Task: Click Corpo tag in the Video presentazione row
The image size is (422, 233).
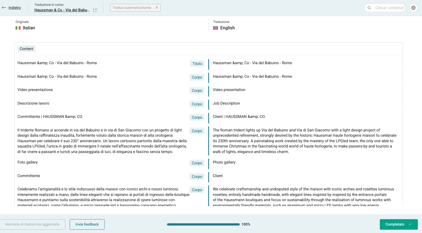Action: point(197,90)
